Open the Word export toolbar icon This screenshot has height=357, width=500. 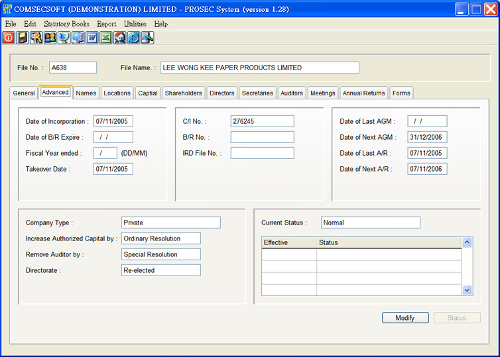[92, 38]
